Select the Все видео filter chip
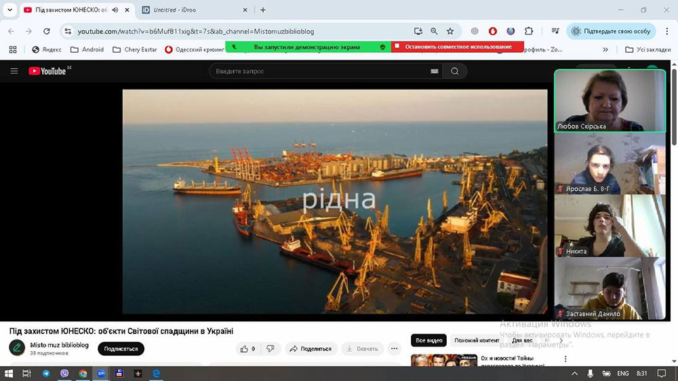This screenshot has width=678, height=381. (x=429, y=340)
